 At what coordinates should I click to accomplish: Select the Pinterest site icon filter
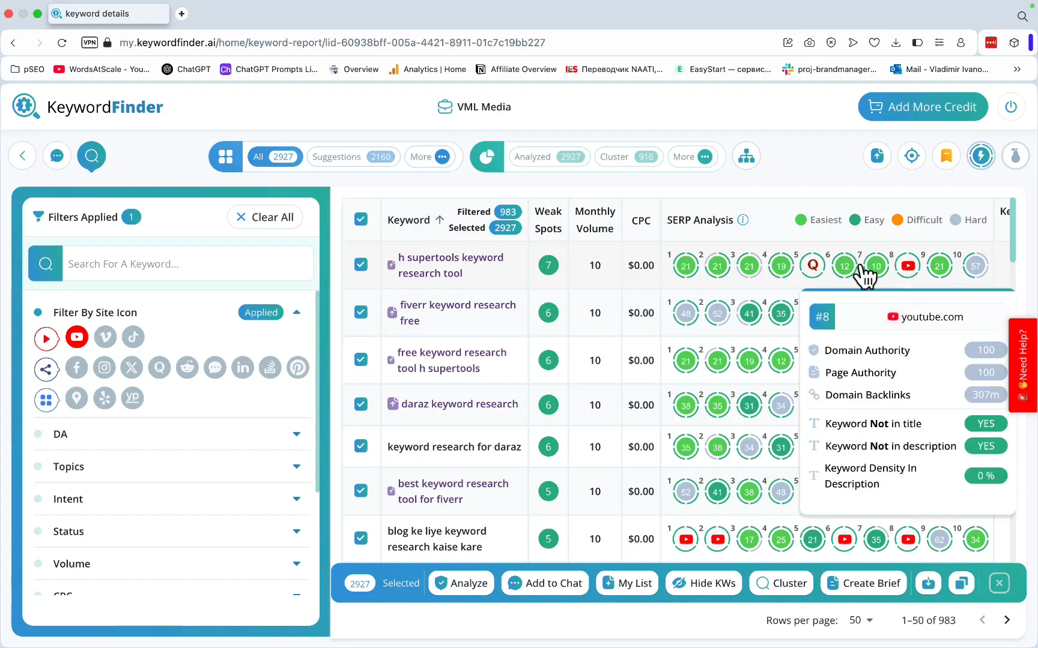point(298,367)
